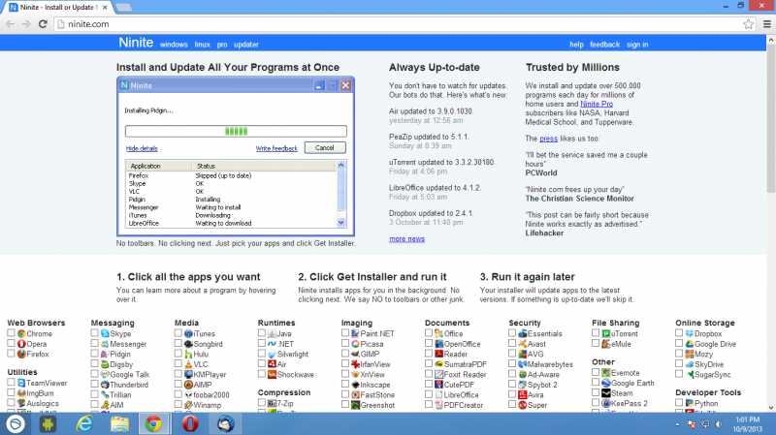Open Internet Explorer from taskbar
This screenshot has width=776, height=435.
click(x=84, y=424)
